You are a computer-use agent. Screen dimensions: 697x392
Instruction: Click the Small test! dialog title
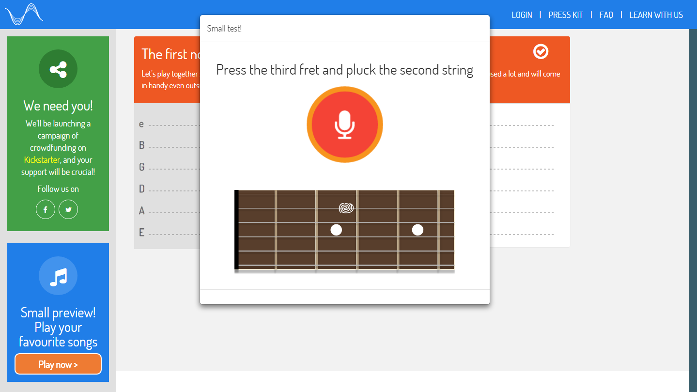[x=224, y=29]
